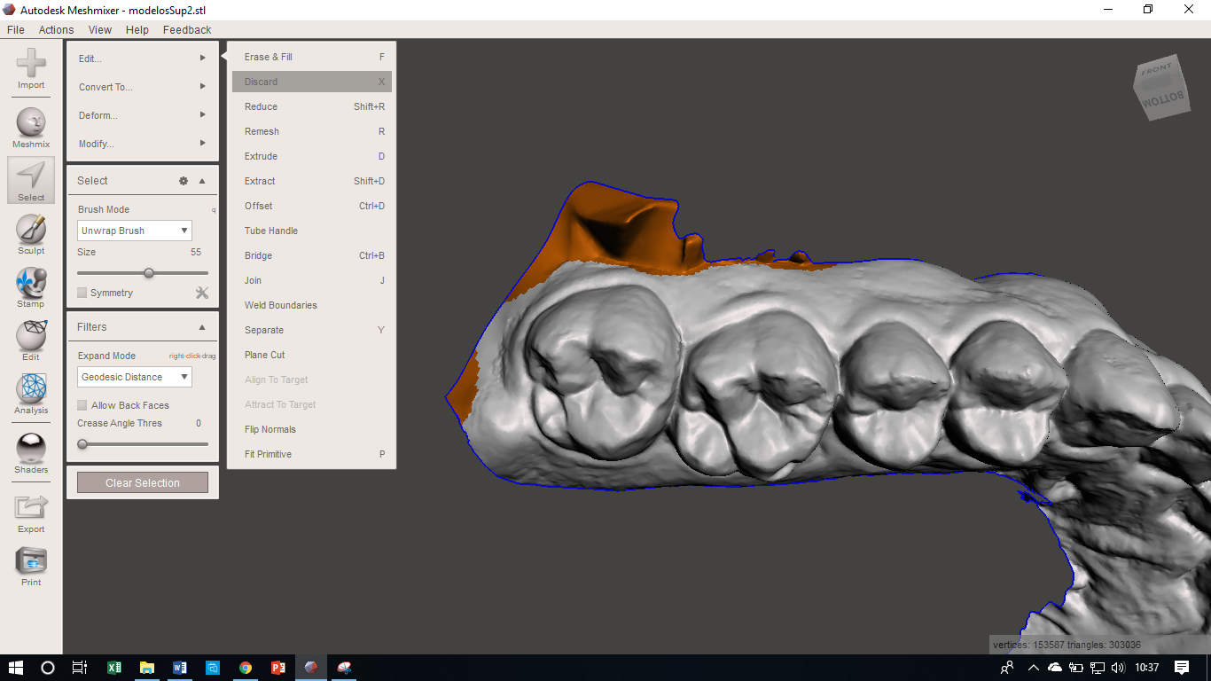This screenshot has height=681, width=1211.
Task: Click the Import tool icon
Action: pyautogui.click(x=31, y=69)
